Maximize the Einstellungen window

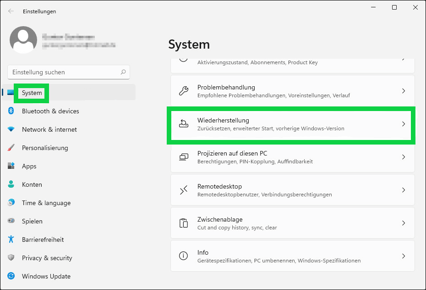coord(394,7)
